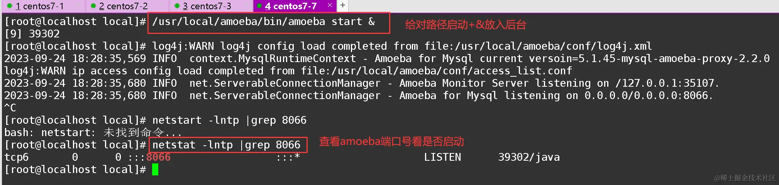Click green status dot on centos7-2 tab
Screen dimensions: 779x185
pos(93,6)
